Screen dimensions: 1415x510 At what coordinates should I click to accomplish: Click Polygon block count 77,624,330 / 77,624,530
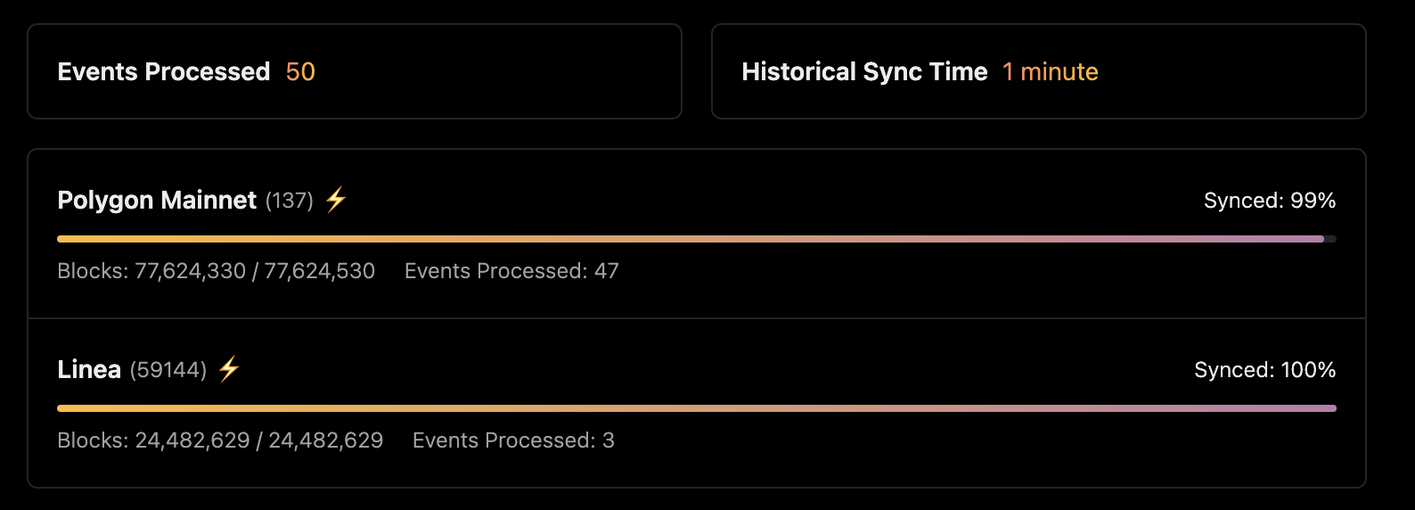[x=255, y=271]
